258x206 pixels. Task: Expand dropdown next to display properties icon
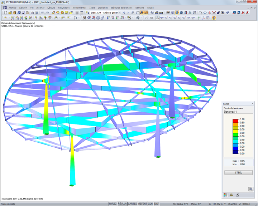coord(133,18)
